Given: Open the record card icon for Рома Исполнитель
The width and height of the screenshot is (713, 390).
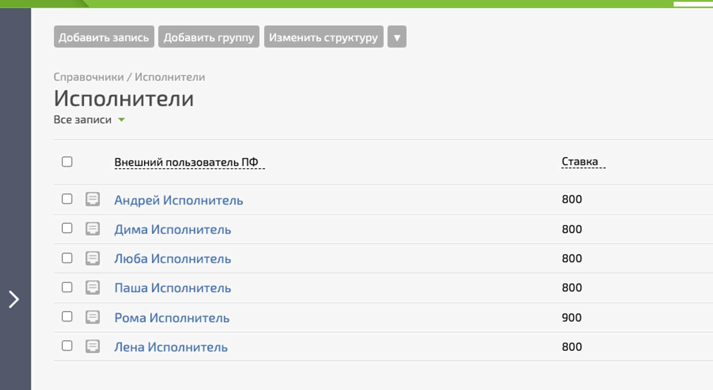Looking at the screenshot, I should click(x=93, y=317).
